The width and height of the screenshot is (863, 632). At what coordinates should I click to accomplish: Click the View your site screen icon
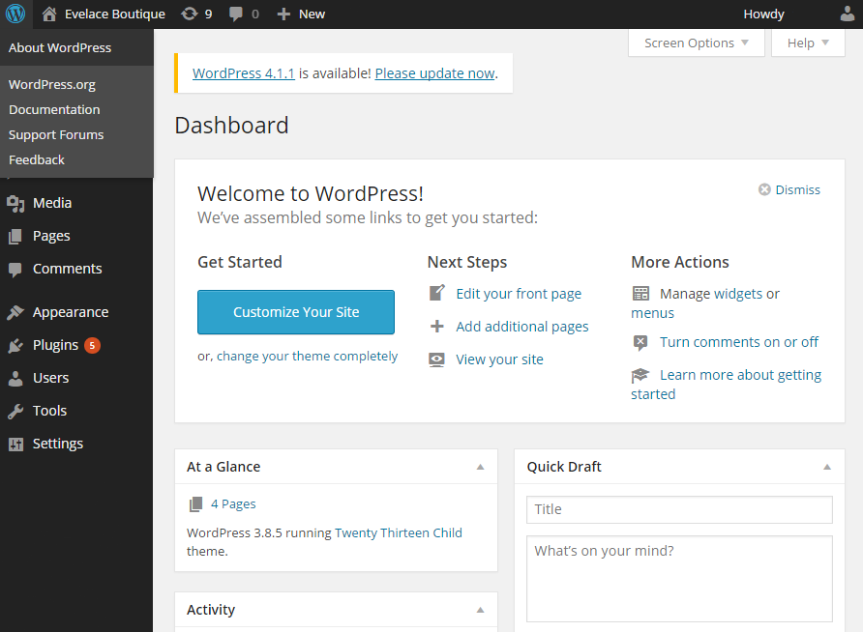point(437,359)
